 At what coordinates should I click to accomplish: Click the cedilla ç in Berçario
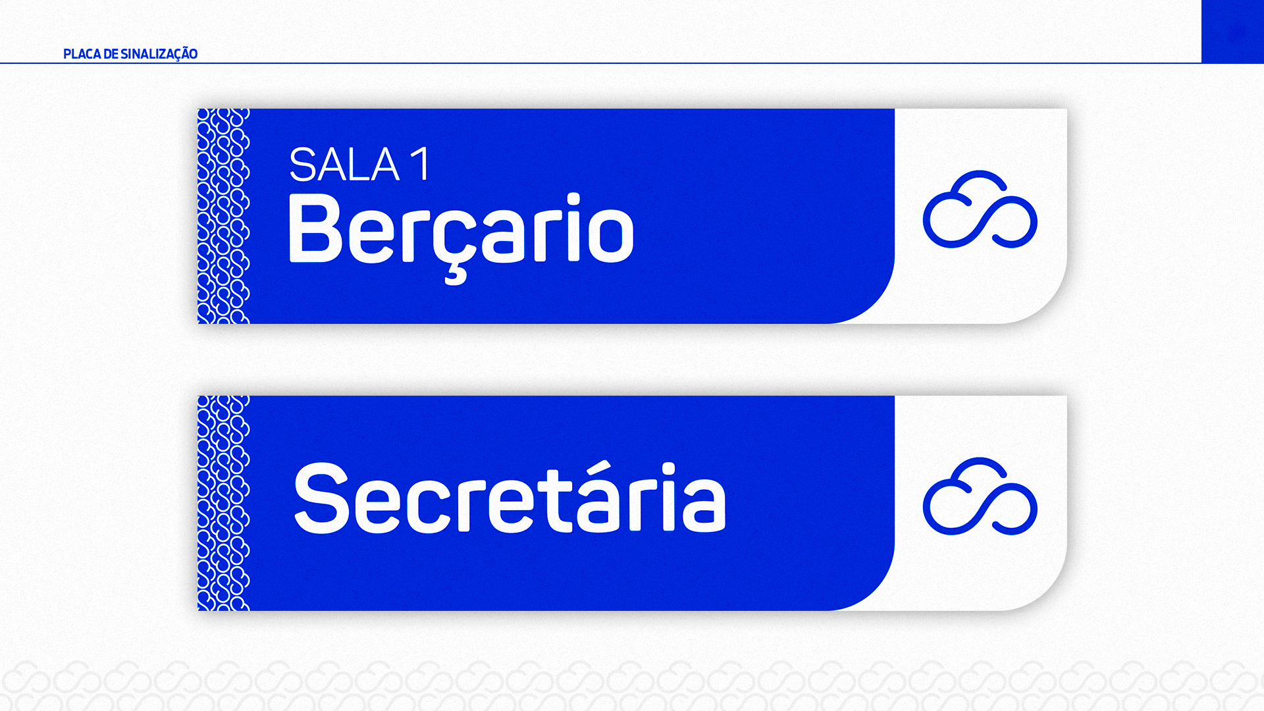(456, 244)
